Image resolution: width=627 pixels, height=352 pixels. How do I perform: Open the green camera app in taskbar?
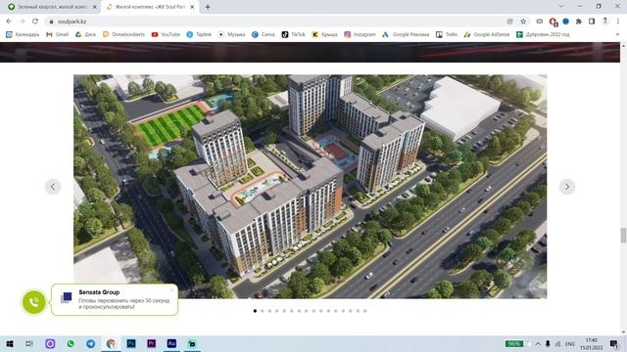coord(192,343)
